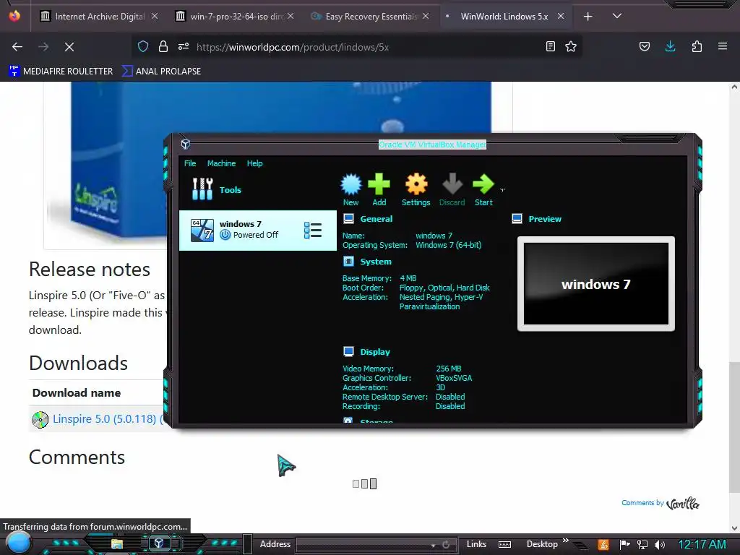Toggle reader view icon

(x=550, y=46)
